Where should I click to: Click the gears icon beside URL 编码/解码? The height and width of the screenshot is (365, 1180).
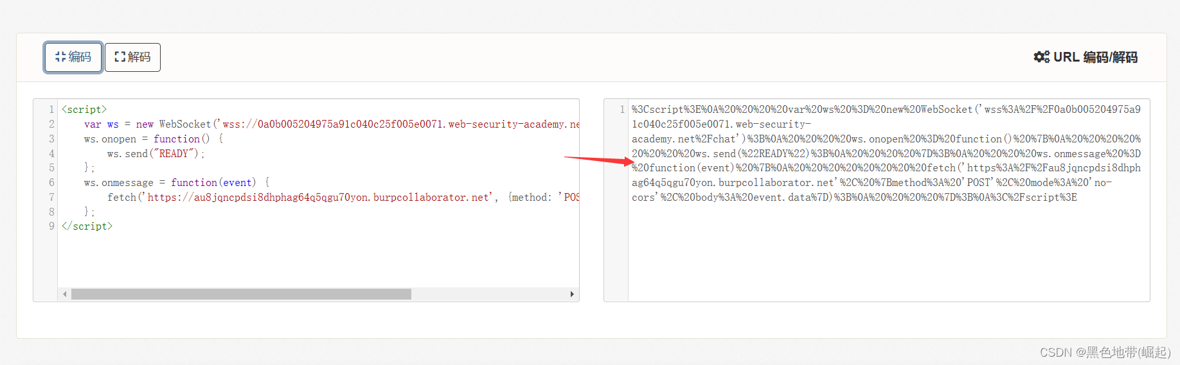[x=1041, y=57]
